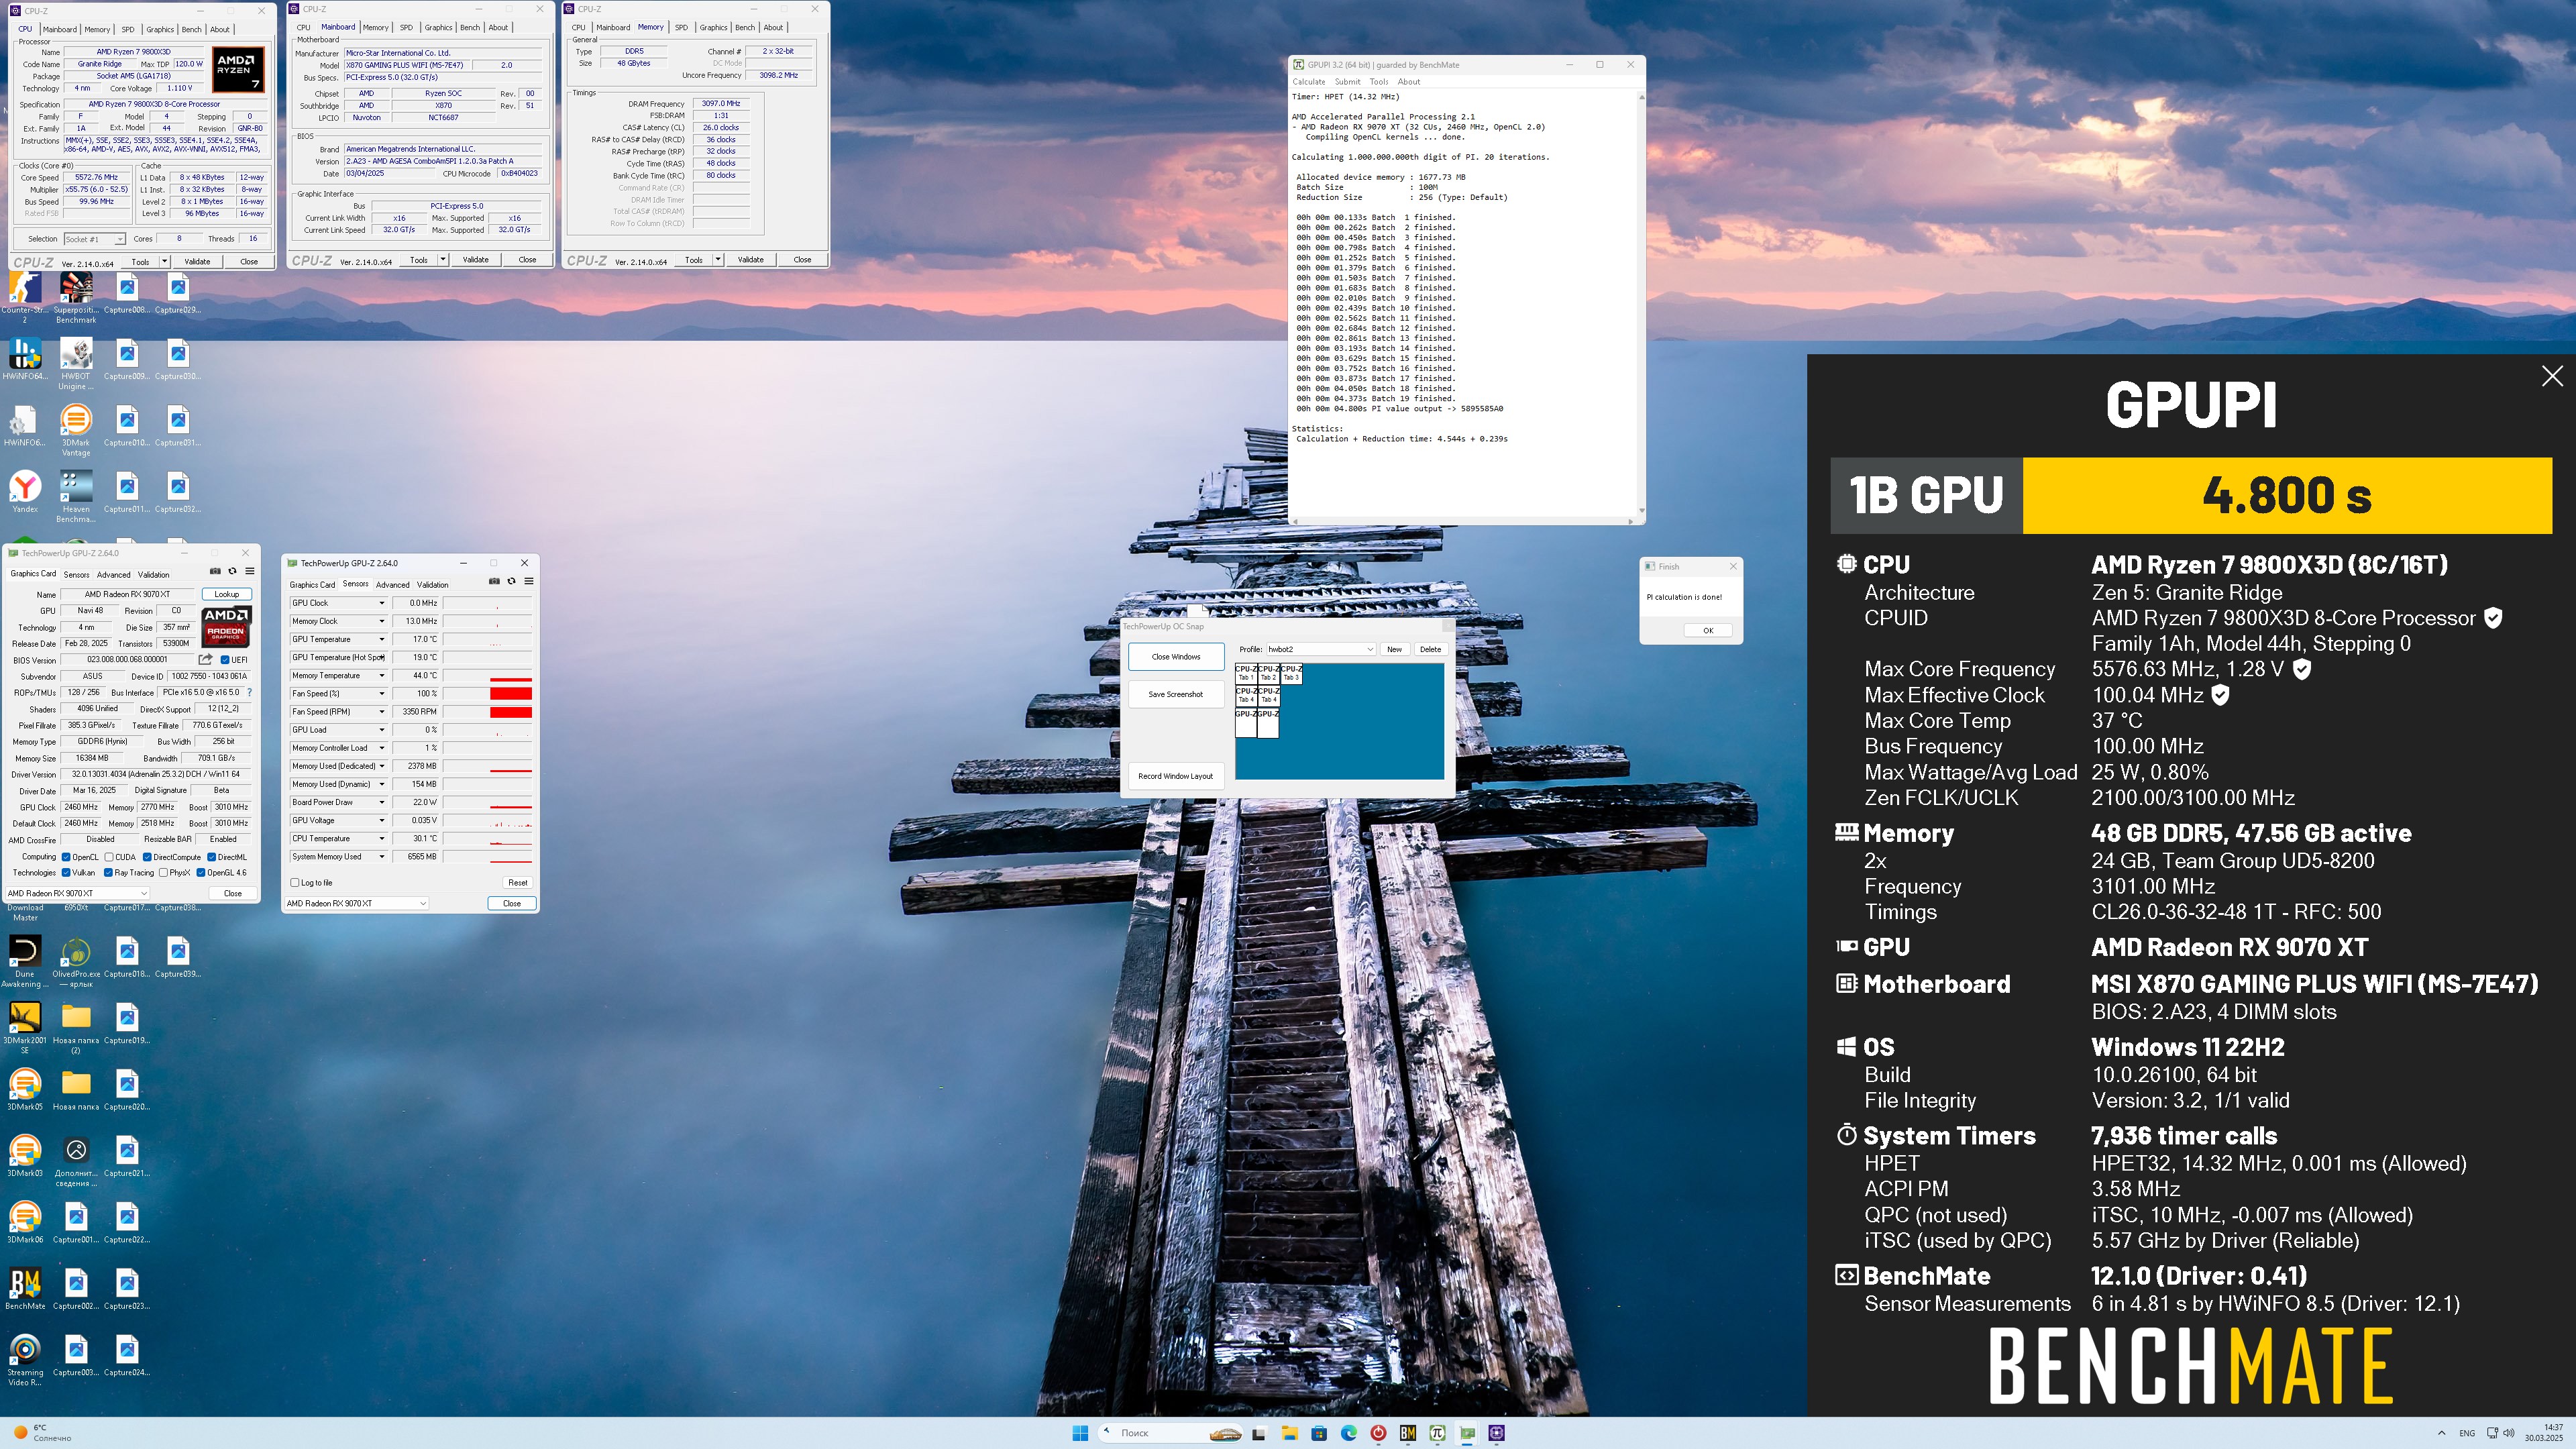Click refresh icon in GPU-Z Graphics Card window

(x=232, y=571)
